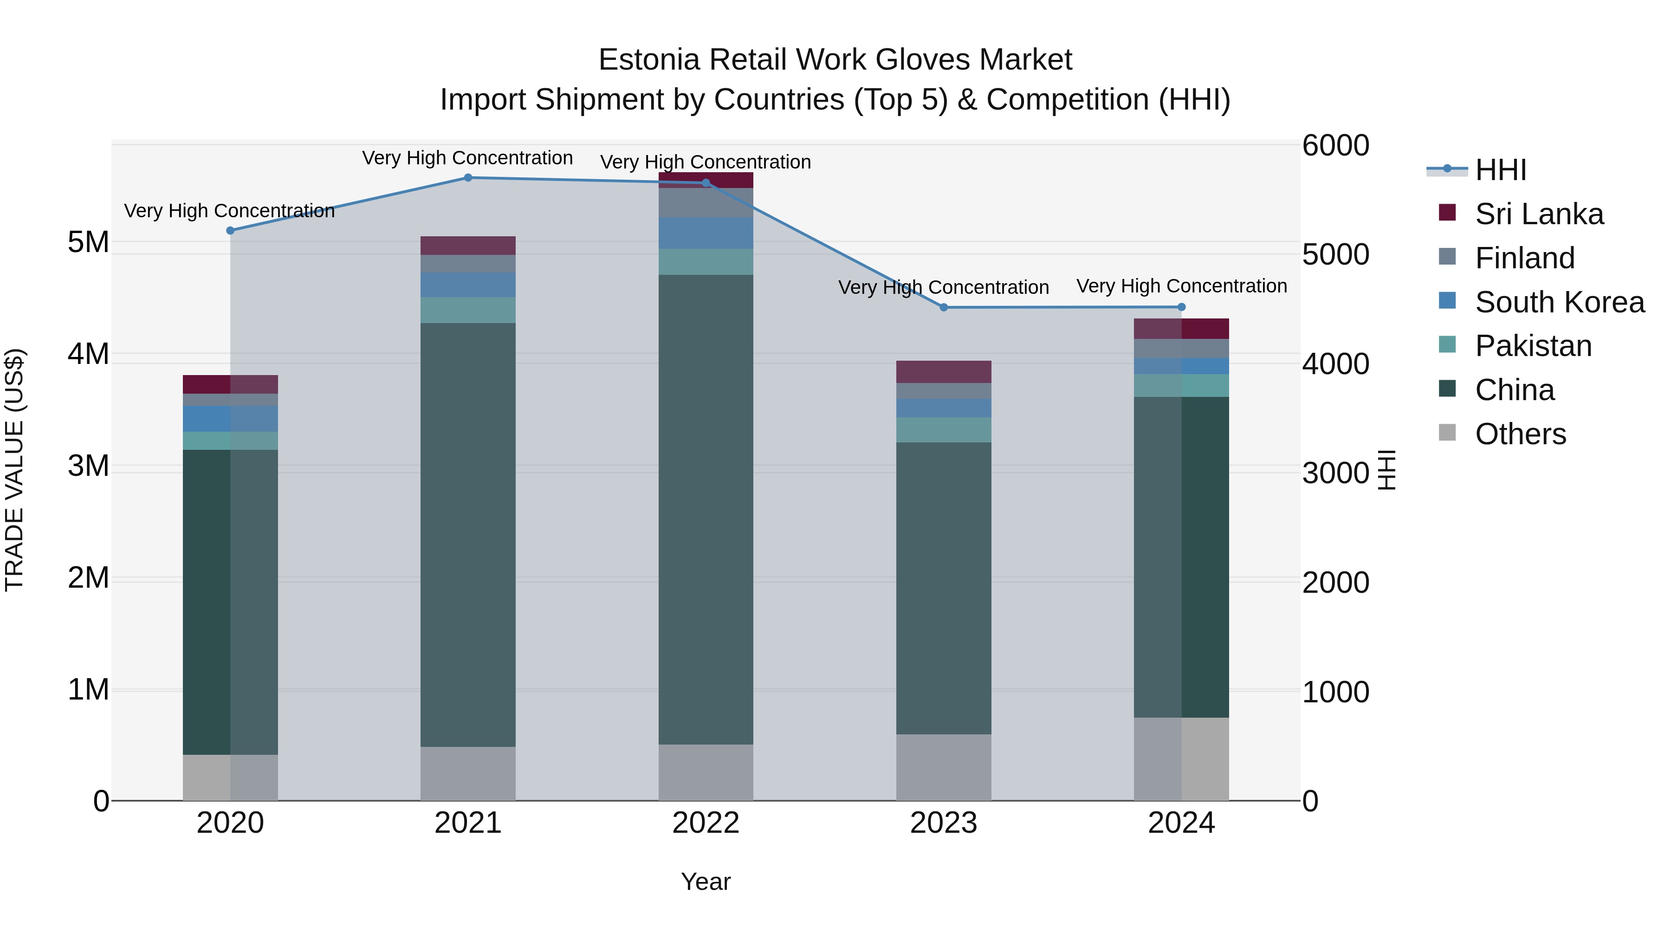Toggle the South Korea legend entry
1671x940 pixels.
pyautogui.click(x=1541, y=302)
